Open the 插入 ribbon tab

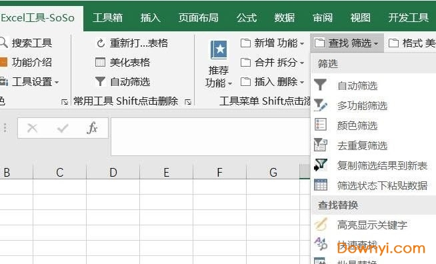click(151, 18)
